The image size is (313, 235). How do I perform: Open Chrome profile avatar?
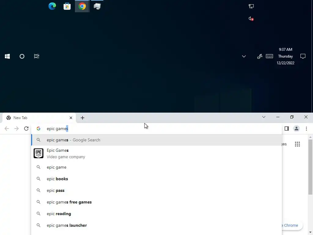point(296,129)
